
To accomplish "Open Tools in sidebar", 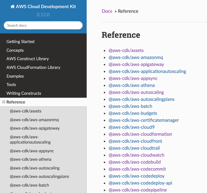I will 11,85.
